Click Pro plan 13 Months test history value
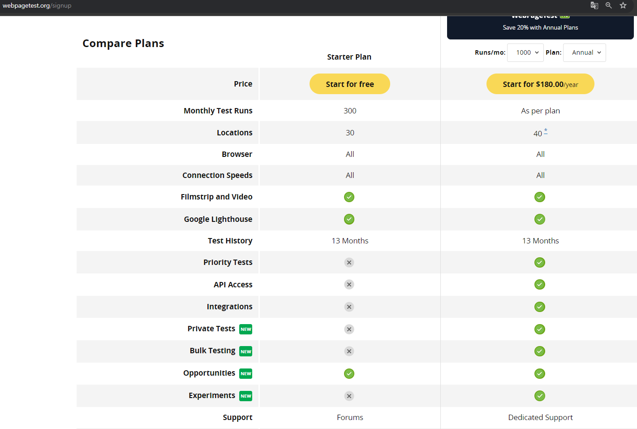This screenshot has height=429, width=637. point(540,241)
